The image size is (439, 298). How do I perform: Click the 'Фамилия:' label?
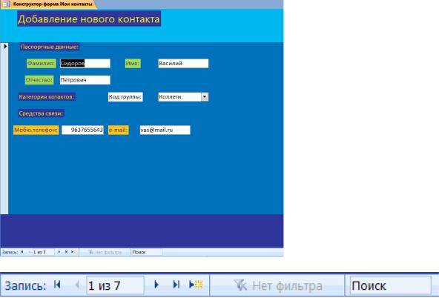(x=42, y=64)
